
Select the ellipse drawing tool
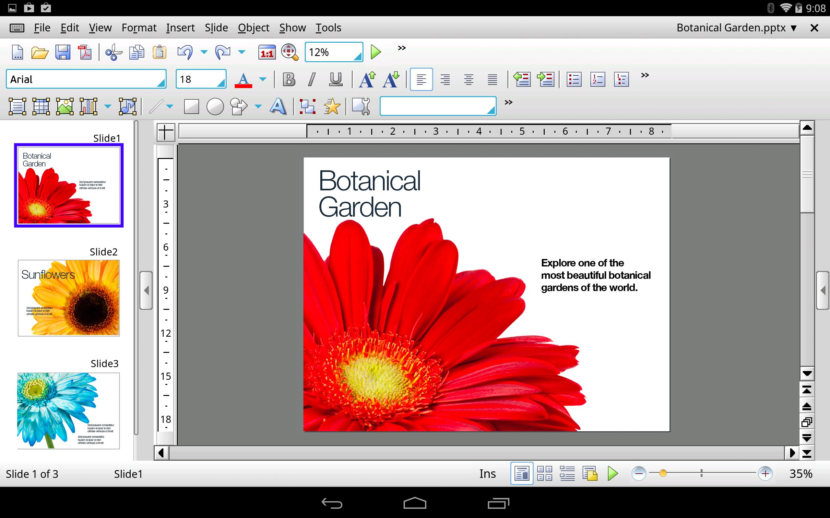(x=215, y=106)
